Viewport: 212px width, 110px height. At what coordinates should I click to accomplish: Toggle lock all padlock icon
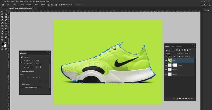[179, 56]
